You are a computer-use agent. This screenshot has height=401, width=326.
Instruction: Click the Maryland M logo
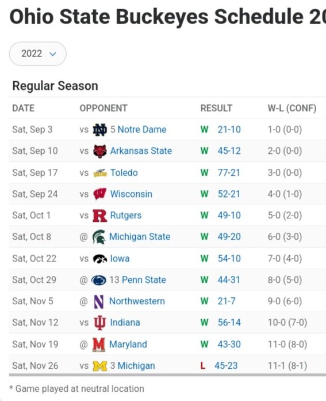coord(99,345)
